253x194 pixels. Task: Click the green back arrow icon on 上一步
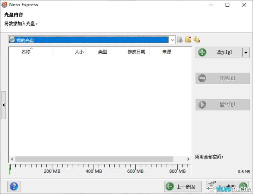[170, 186]
